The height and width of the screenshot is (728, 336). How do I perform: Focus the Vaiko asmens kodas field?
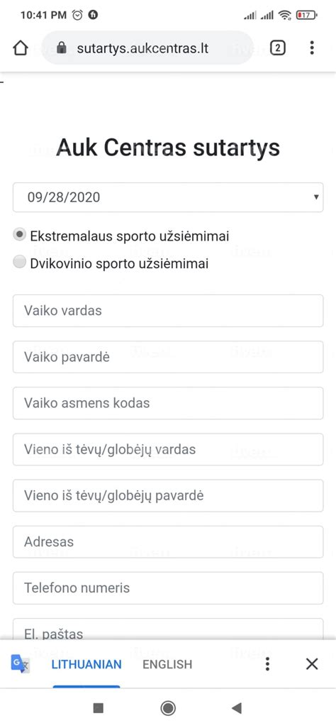[x=168, y=403]
